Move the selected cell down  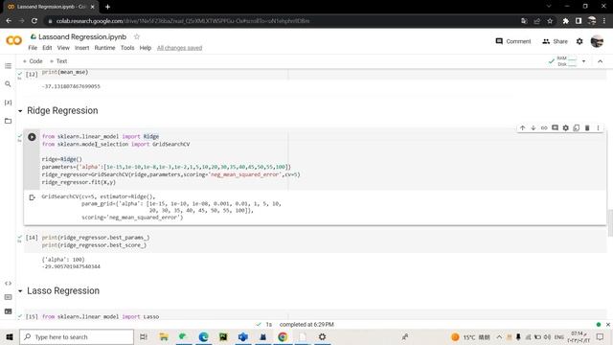[534, 127]
